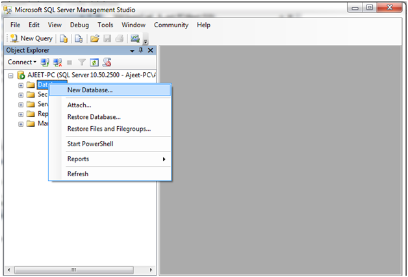Collapse the AJEET-PC server node
This screenshot has width=408, height=277.
(10, 76)
